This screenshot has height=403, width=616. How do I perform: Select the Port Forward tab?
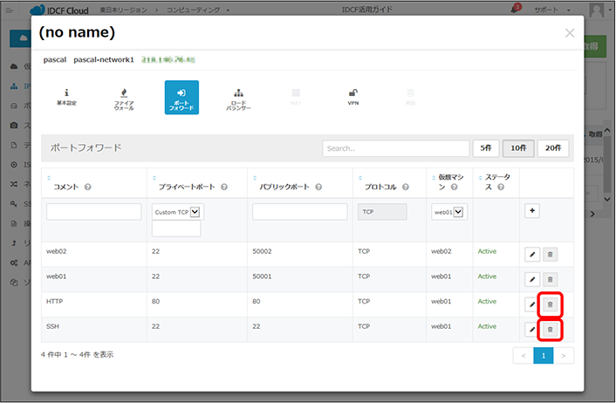coord(181,98)
